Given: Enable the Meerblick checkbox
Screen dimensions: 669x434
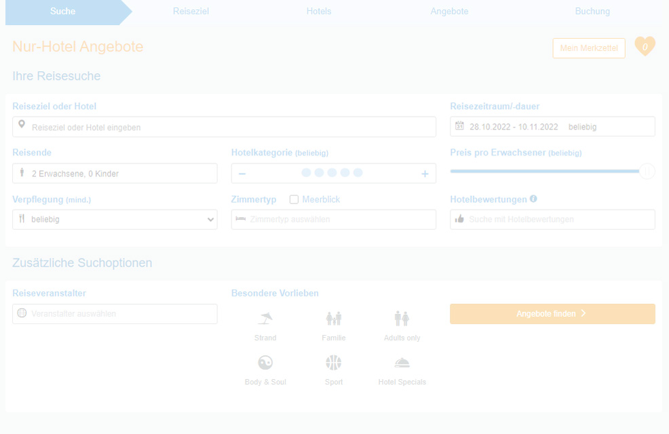Looking at the screenshot, I should click(x=294, y=199).
